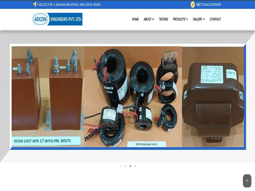Click the ADCON Engineers Pvt. Ltd. logo
The height and width of the screenshot is (191, 255).
click(57, 19)
